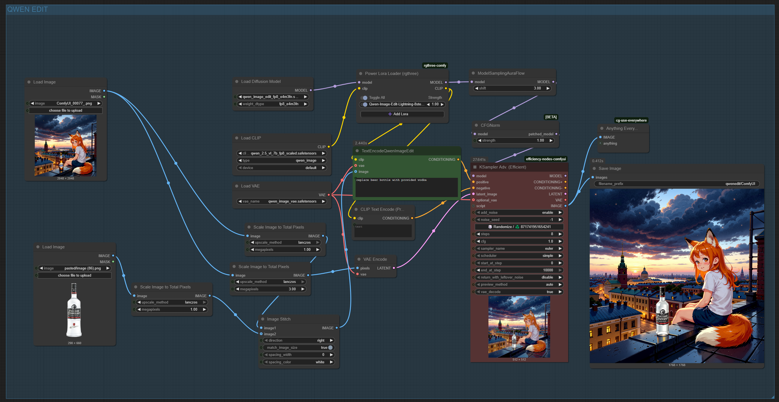Collapse the Save Image node dot
This screenshot has width=779, height=402.
pos(594,169)
